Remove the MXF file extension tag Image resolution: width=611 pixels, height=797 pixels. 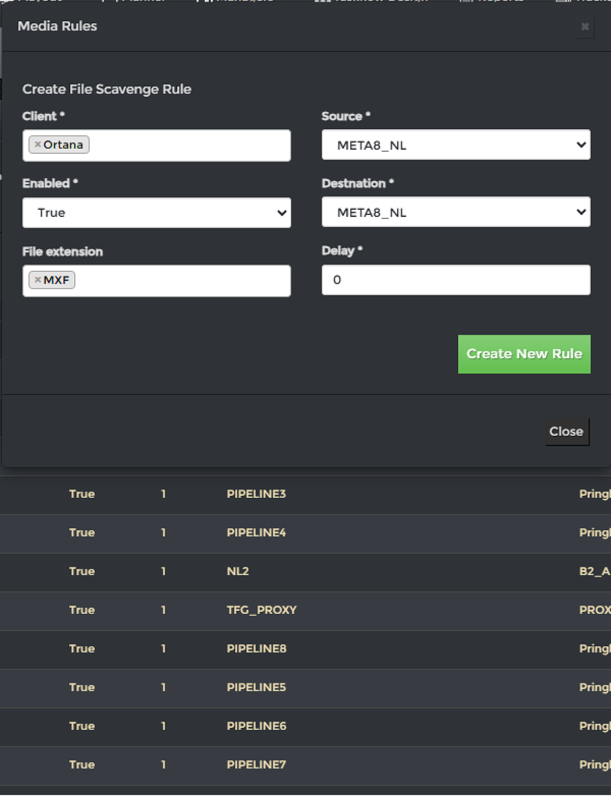coord(37,280)
